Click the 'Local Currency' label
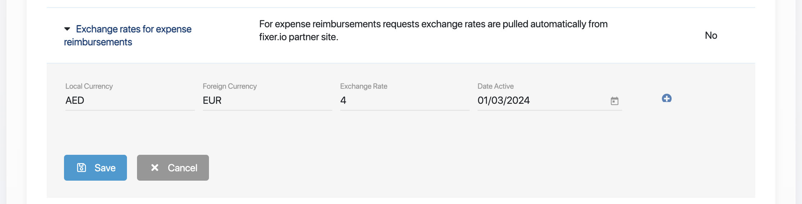This screenshot has height=204, width=802. click(x=89, y=86)
